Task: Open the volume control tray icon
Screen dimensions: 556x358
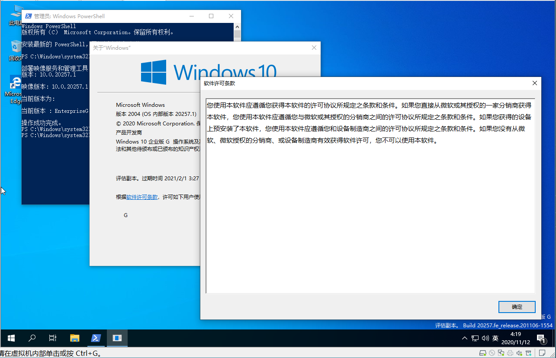Action: [x=485, y=338]
